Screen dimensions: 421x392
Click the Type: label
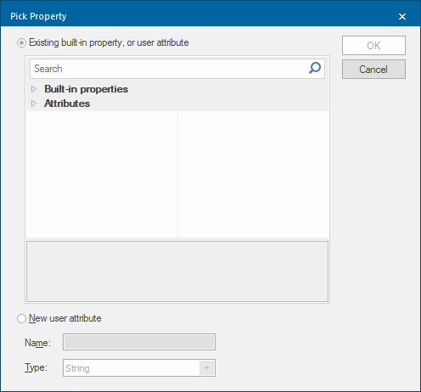pyautogui.click(x=36, y=367)
